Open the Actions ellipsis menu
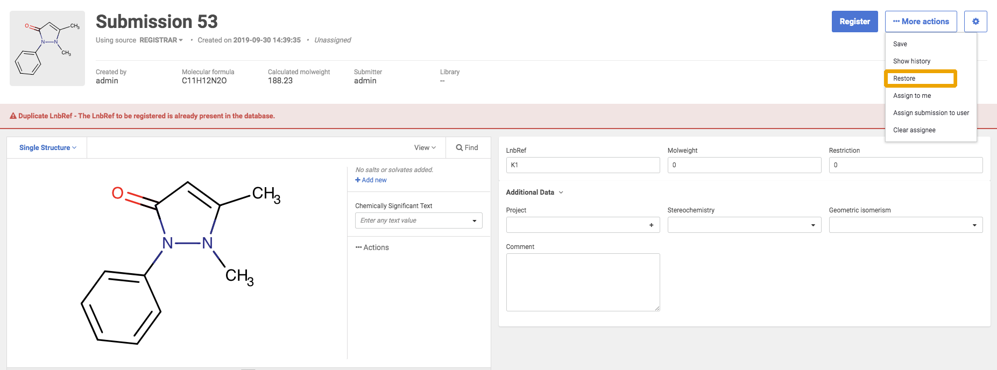Image resolution: width=997 pixels, height=370 pixels. click(372, 247)
